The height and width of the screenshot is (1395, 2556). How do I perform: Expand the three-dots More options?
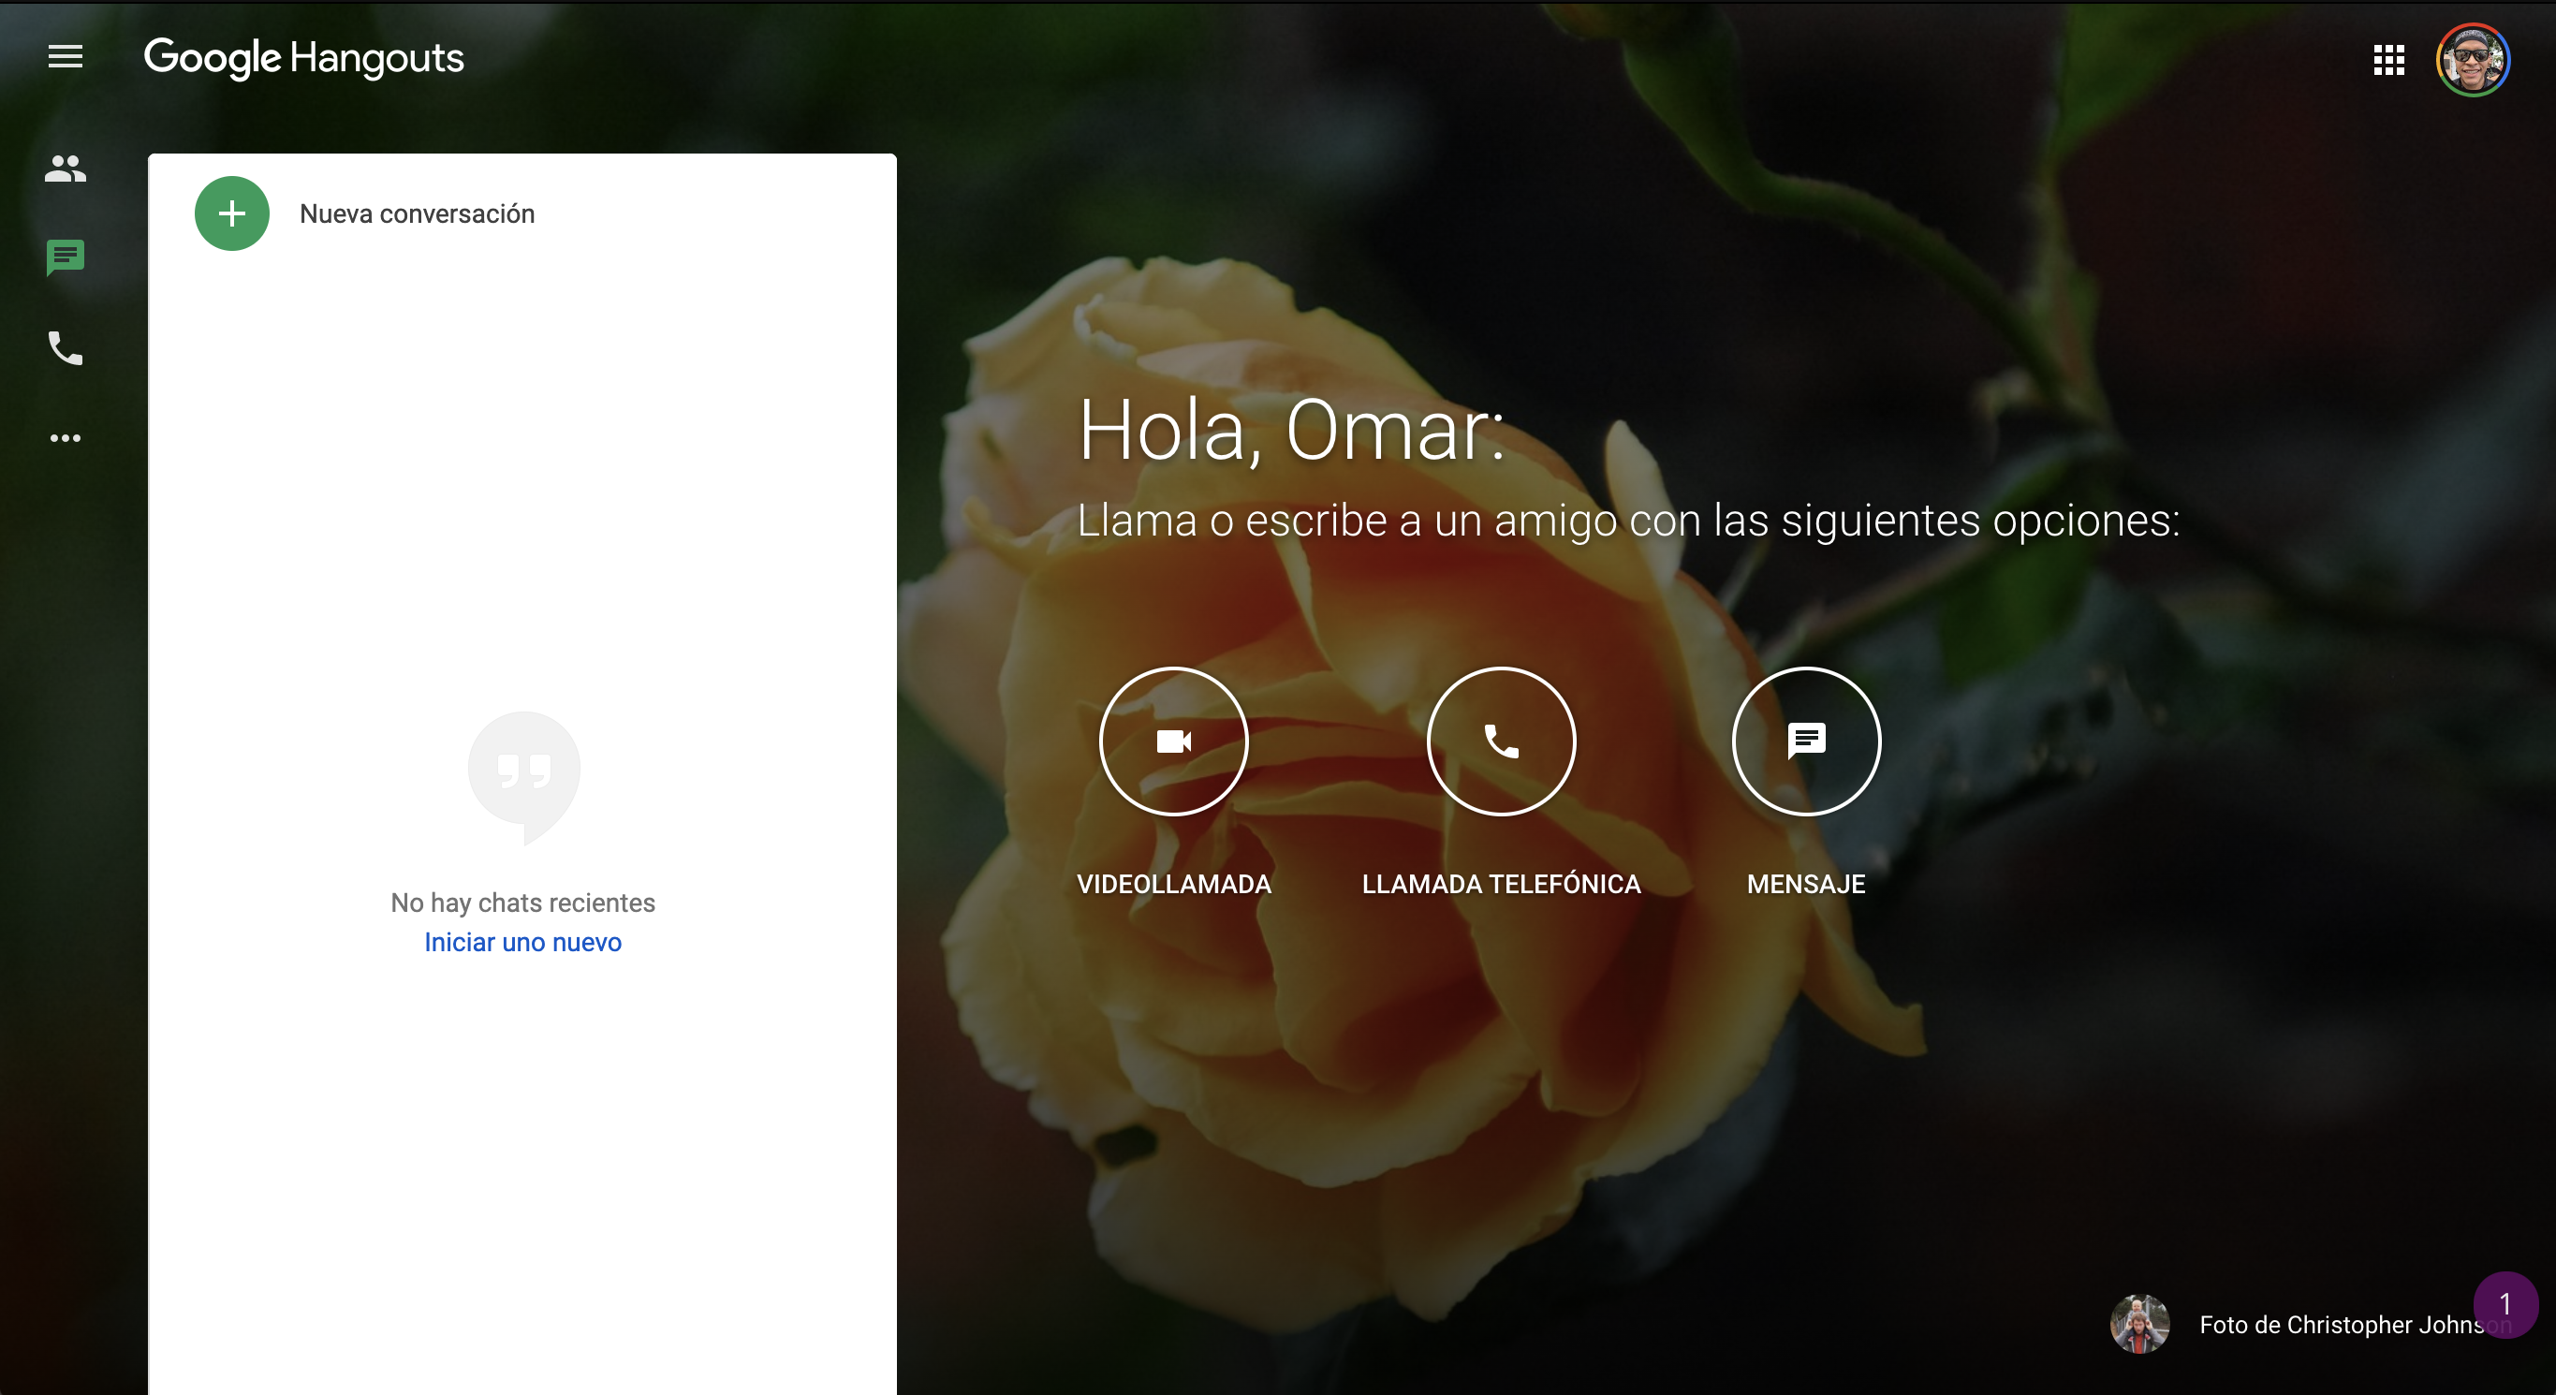coord(66,437)
